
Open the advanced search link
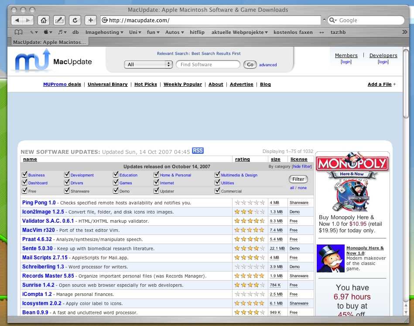[268, 65]
